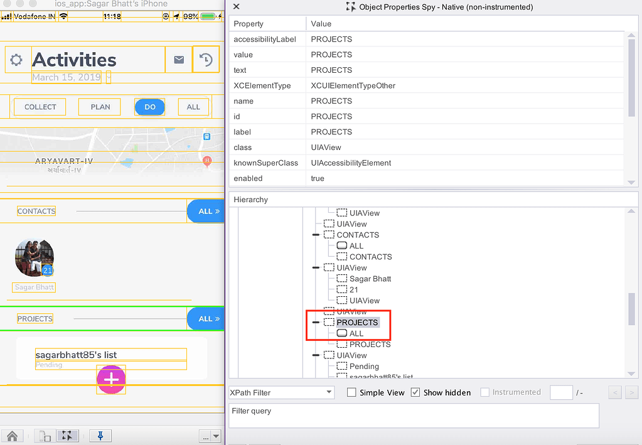Screen dimensions: 642x445
Task: Open the settings gear in the Activities app
Action: click(x=17, y=60)
